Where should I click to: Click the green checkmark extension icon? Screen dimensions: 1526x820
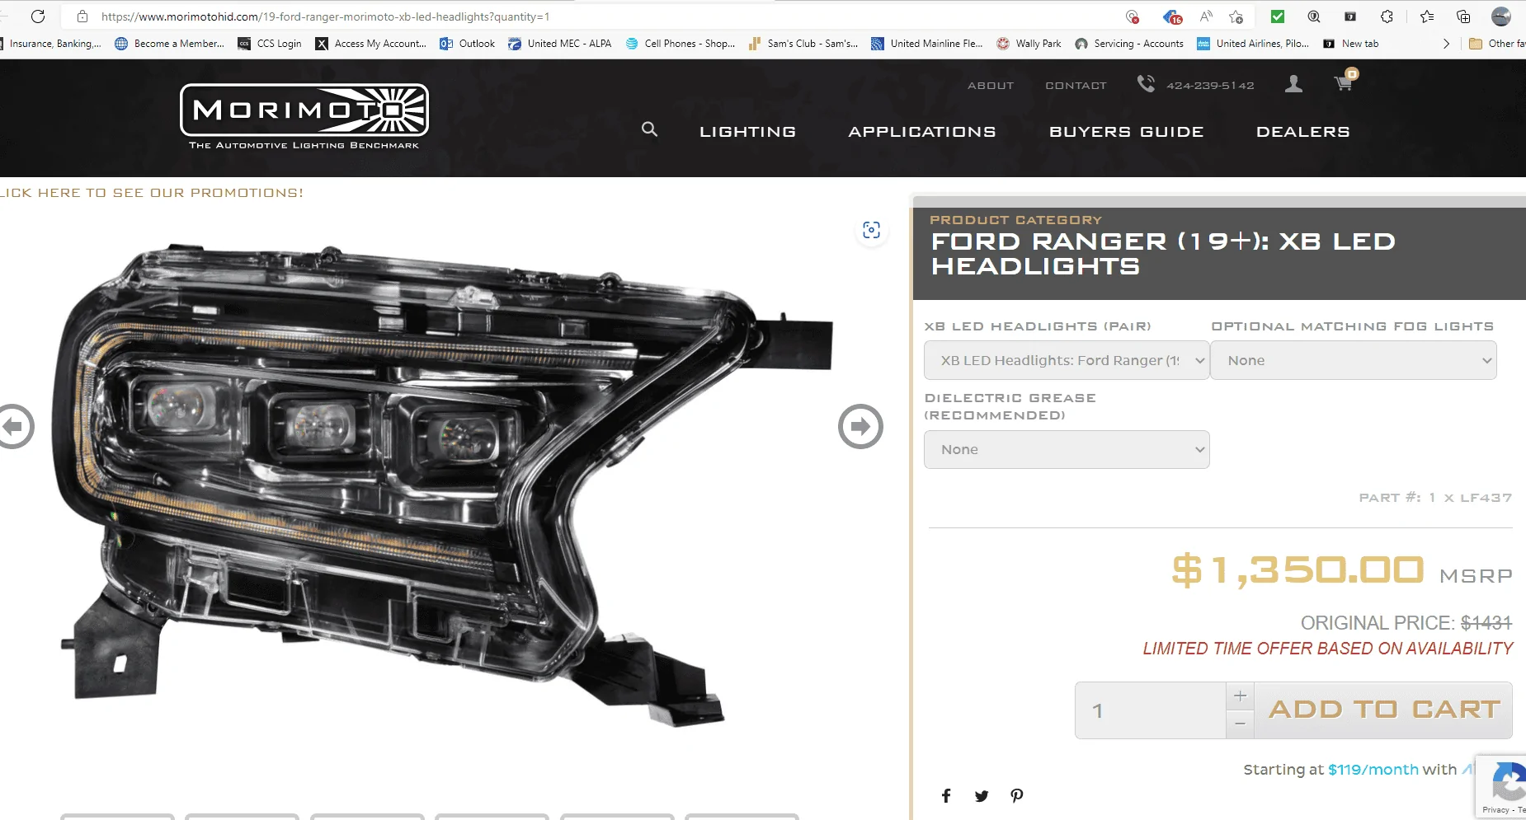point(1278,16)
